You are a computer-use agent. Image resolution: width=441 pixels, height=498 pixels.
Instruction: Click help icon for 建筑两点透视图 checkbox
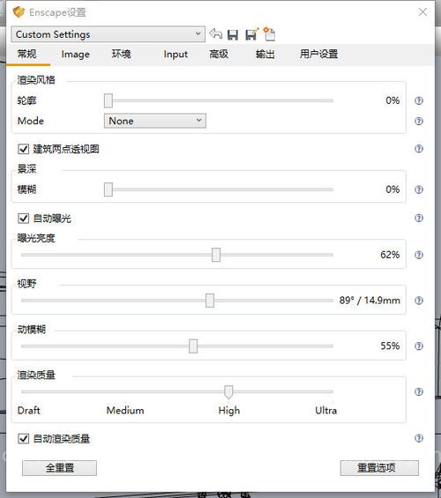(x=419, y=148)
